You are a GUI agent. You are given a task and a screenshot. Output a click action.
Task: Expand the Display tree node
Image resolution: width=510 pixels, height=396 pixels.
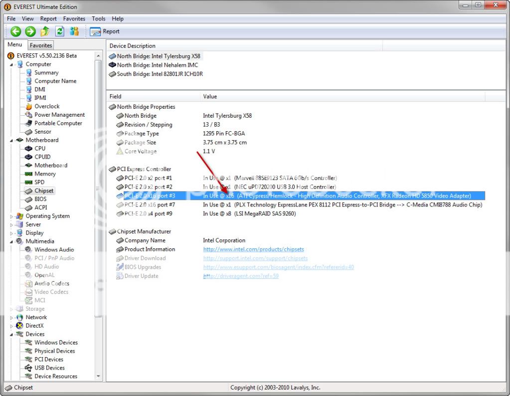coord(11,233)
